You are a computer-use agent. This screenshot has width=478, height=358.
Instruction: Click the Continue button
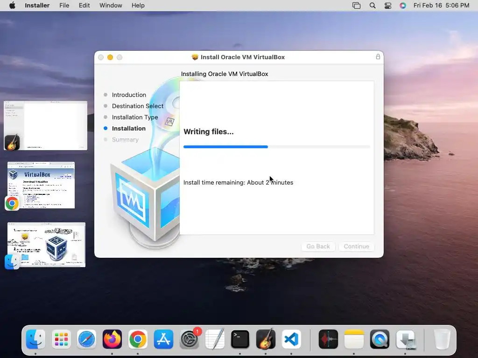tap(356, 246)
